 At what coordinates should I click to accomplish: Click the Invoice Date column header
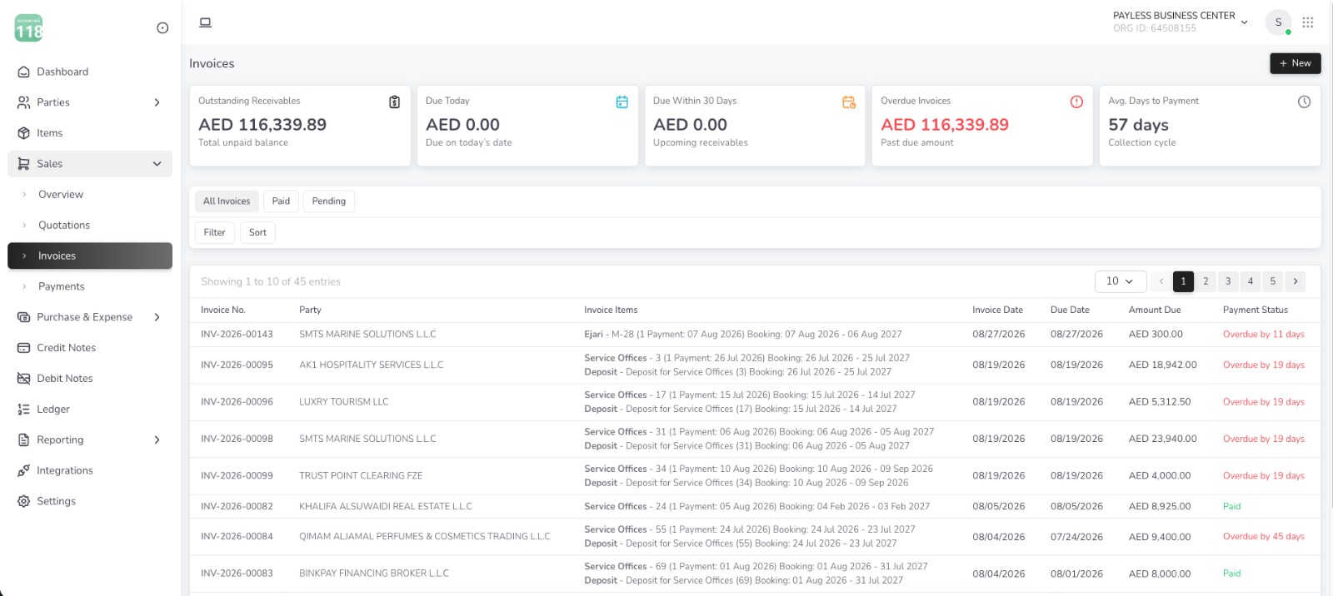click(x=997, y=310)
